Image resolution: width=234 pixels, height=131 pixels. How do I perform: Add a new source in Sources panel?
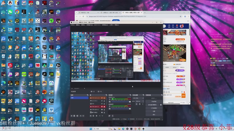tap(91, 116)
